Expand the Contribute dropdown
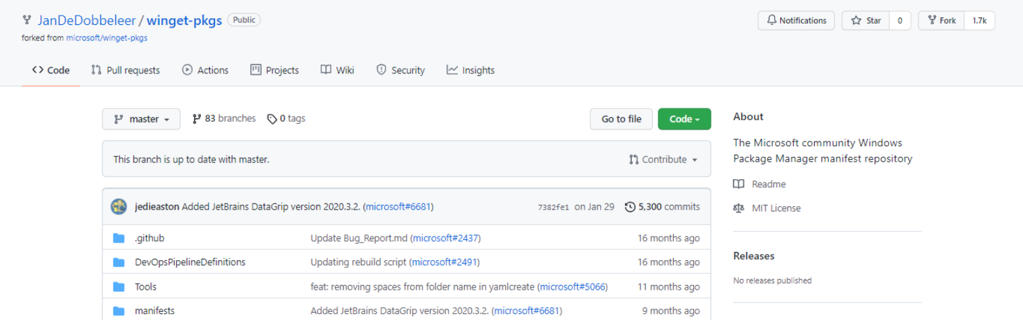1023x320 pixels. click(663, 160)
